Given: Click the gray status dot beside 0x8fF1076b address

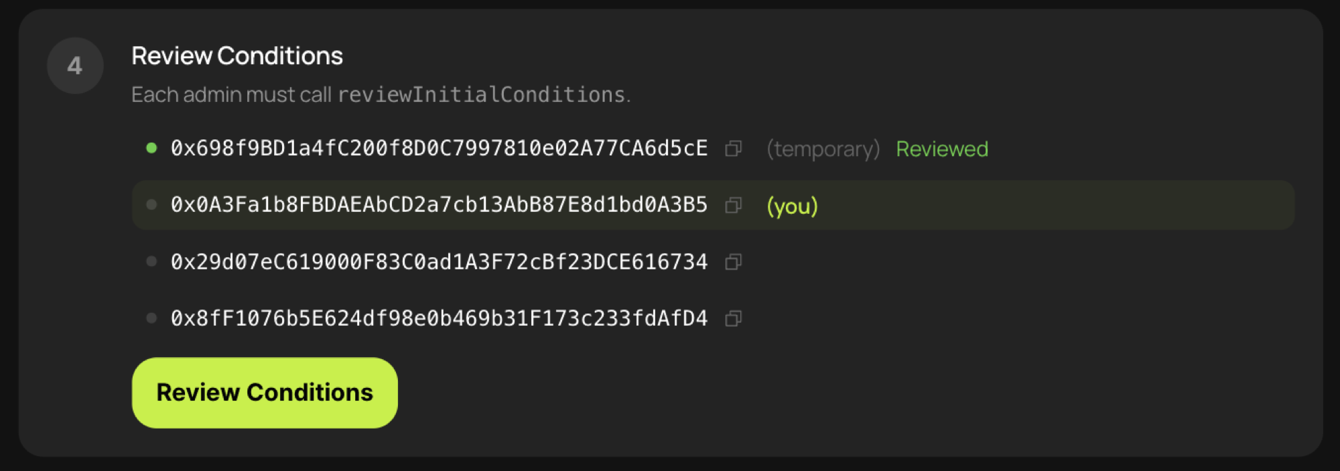Looking at the screenshot, I should (151, 318).
